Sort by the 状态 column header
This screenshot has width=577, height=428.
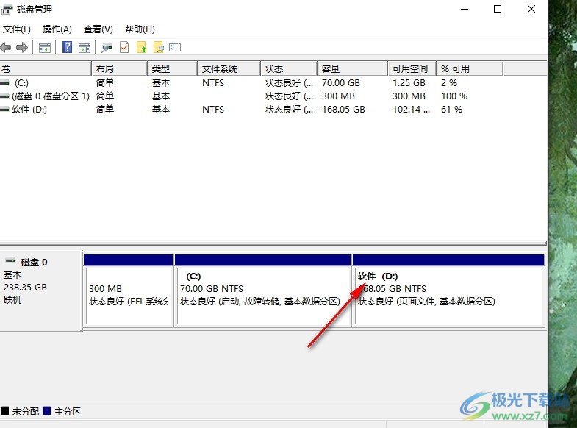point(289,69)
